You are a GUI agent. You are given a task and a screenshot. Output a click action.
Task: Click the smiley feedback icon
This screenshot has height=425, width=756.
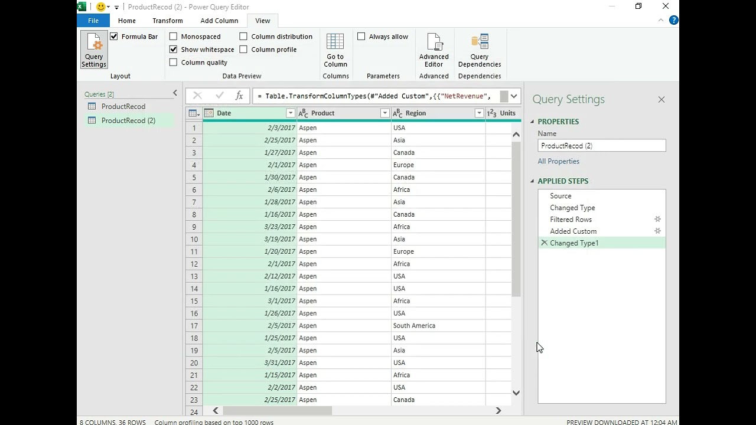[x=101, y=6]
